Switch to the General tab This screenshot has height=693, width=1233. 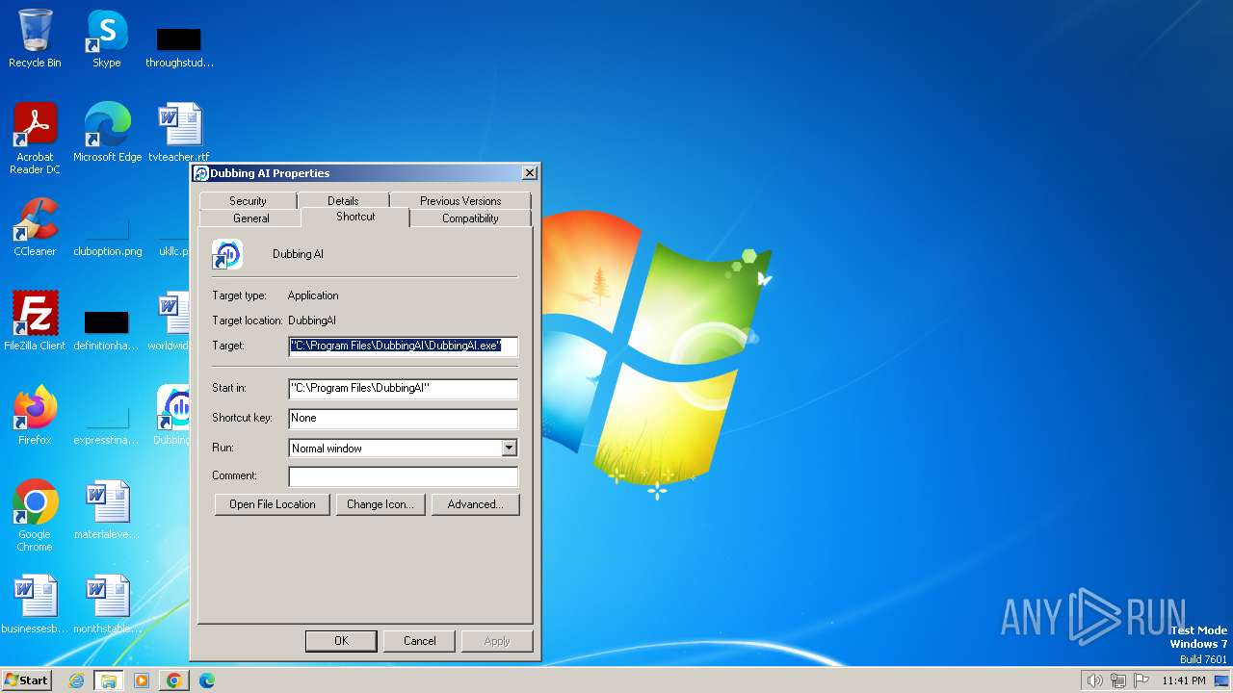(x=251, y=218)
